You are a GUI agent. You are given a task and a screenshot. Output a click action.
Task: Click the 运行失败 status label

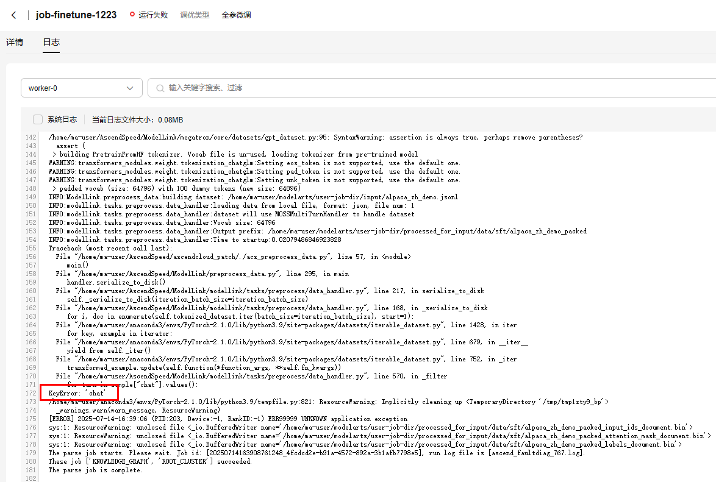coord(153,15)
